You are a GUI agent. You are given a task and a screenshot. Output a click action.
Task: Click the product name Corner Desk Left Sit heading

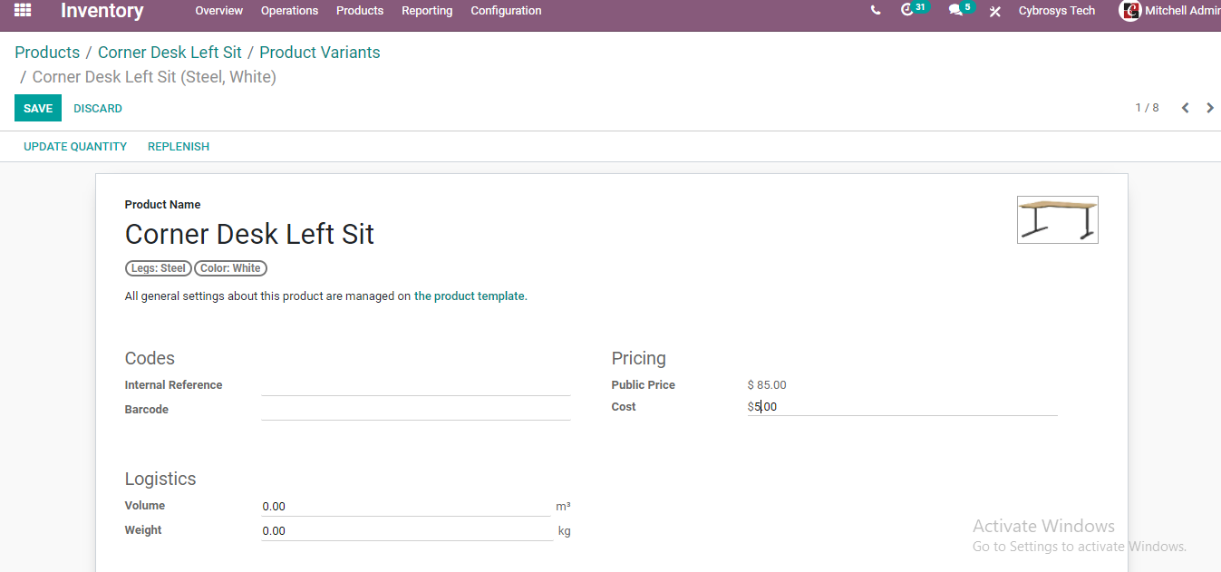click(x=249, y=234)
